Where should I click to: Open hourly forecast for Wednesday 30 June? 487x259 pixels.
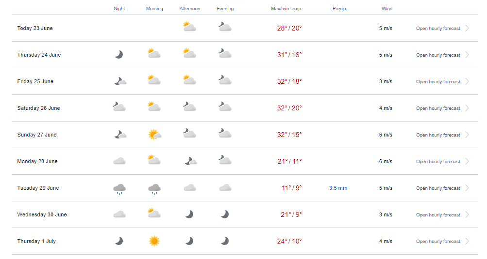[x=438, y=215]
